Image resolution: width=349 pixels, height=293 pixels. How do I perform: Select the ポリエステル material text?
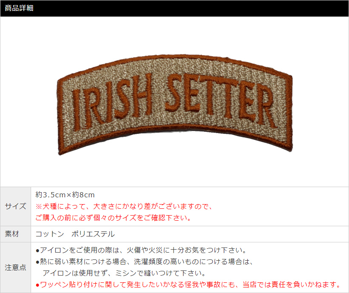(x=93, y=234)
